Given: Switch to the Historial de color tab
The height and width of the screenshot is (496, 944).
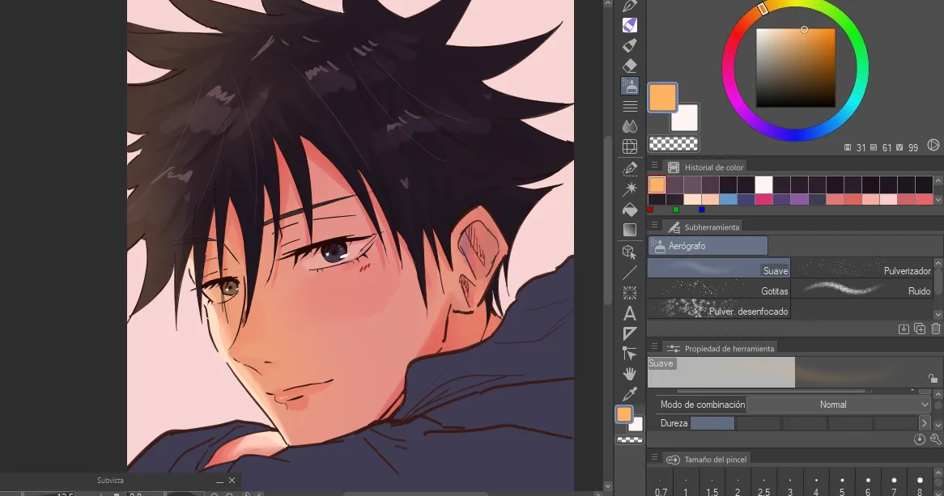Looking at the screenshot, I should [706, 167].
